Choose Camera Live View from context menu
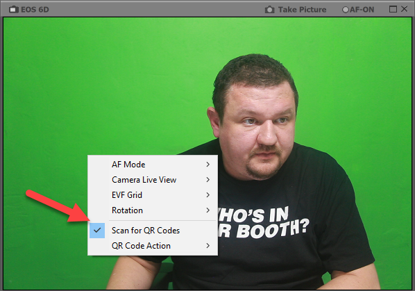 (x=153, y=180)
